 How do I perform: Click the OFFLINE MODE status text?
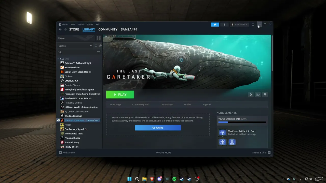pos(164,152)
